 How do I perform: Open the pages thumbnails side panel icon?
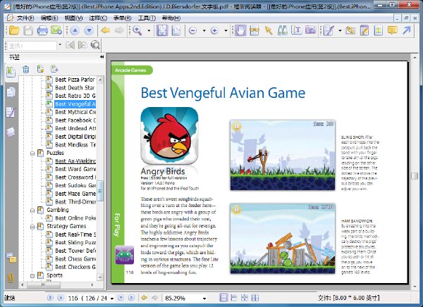11,92
